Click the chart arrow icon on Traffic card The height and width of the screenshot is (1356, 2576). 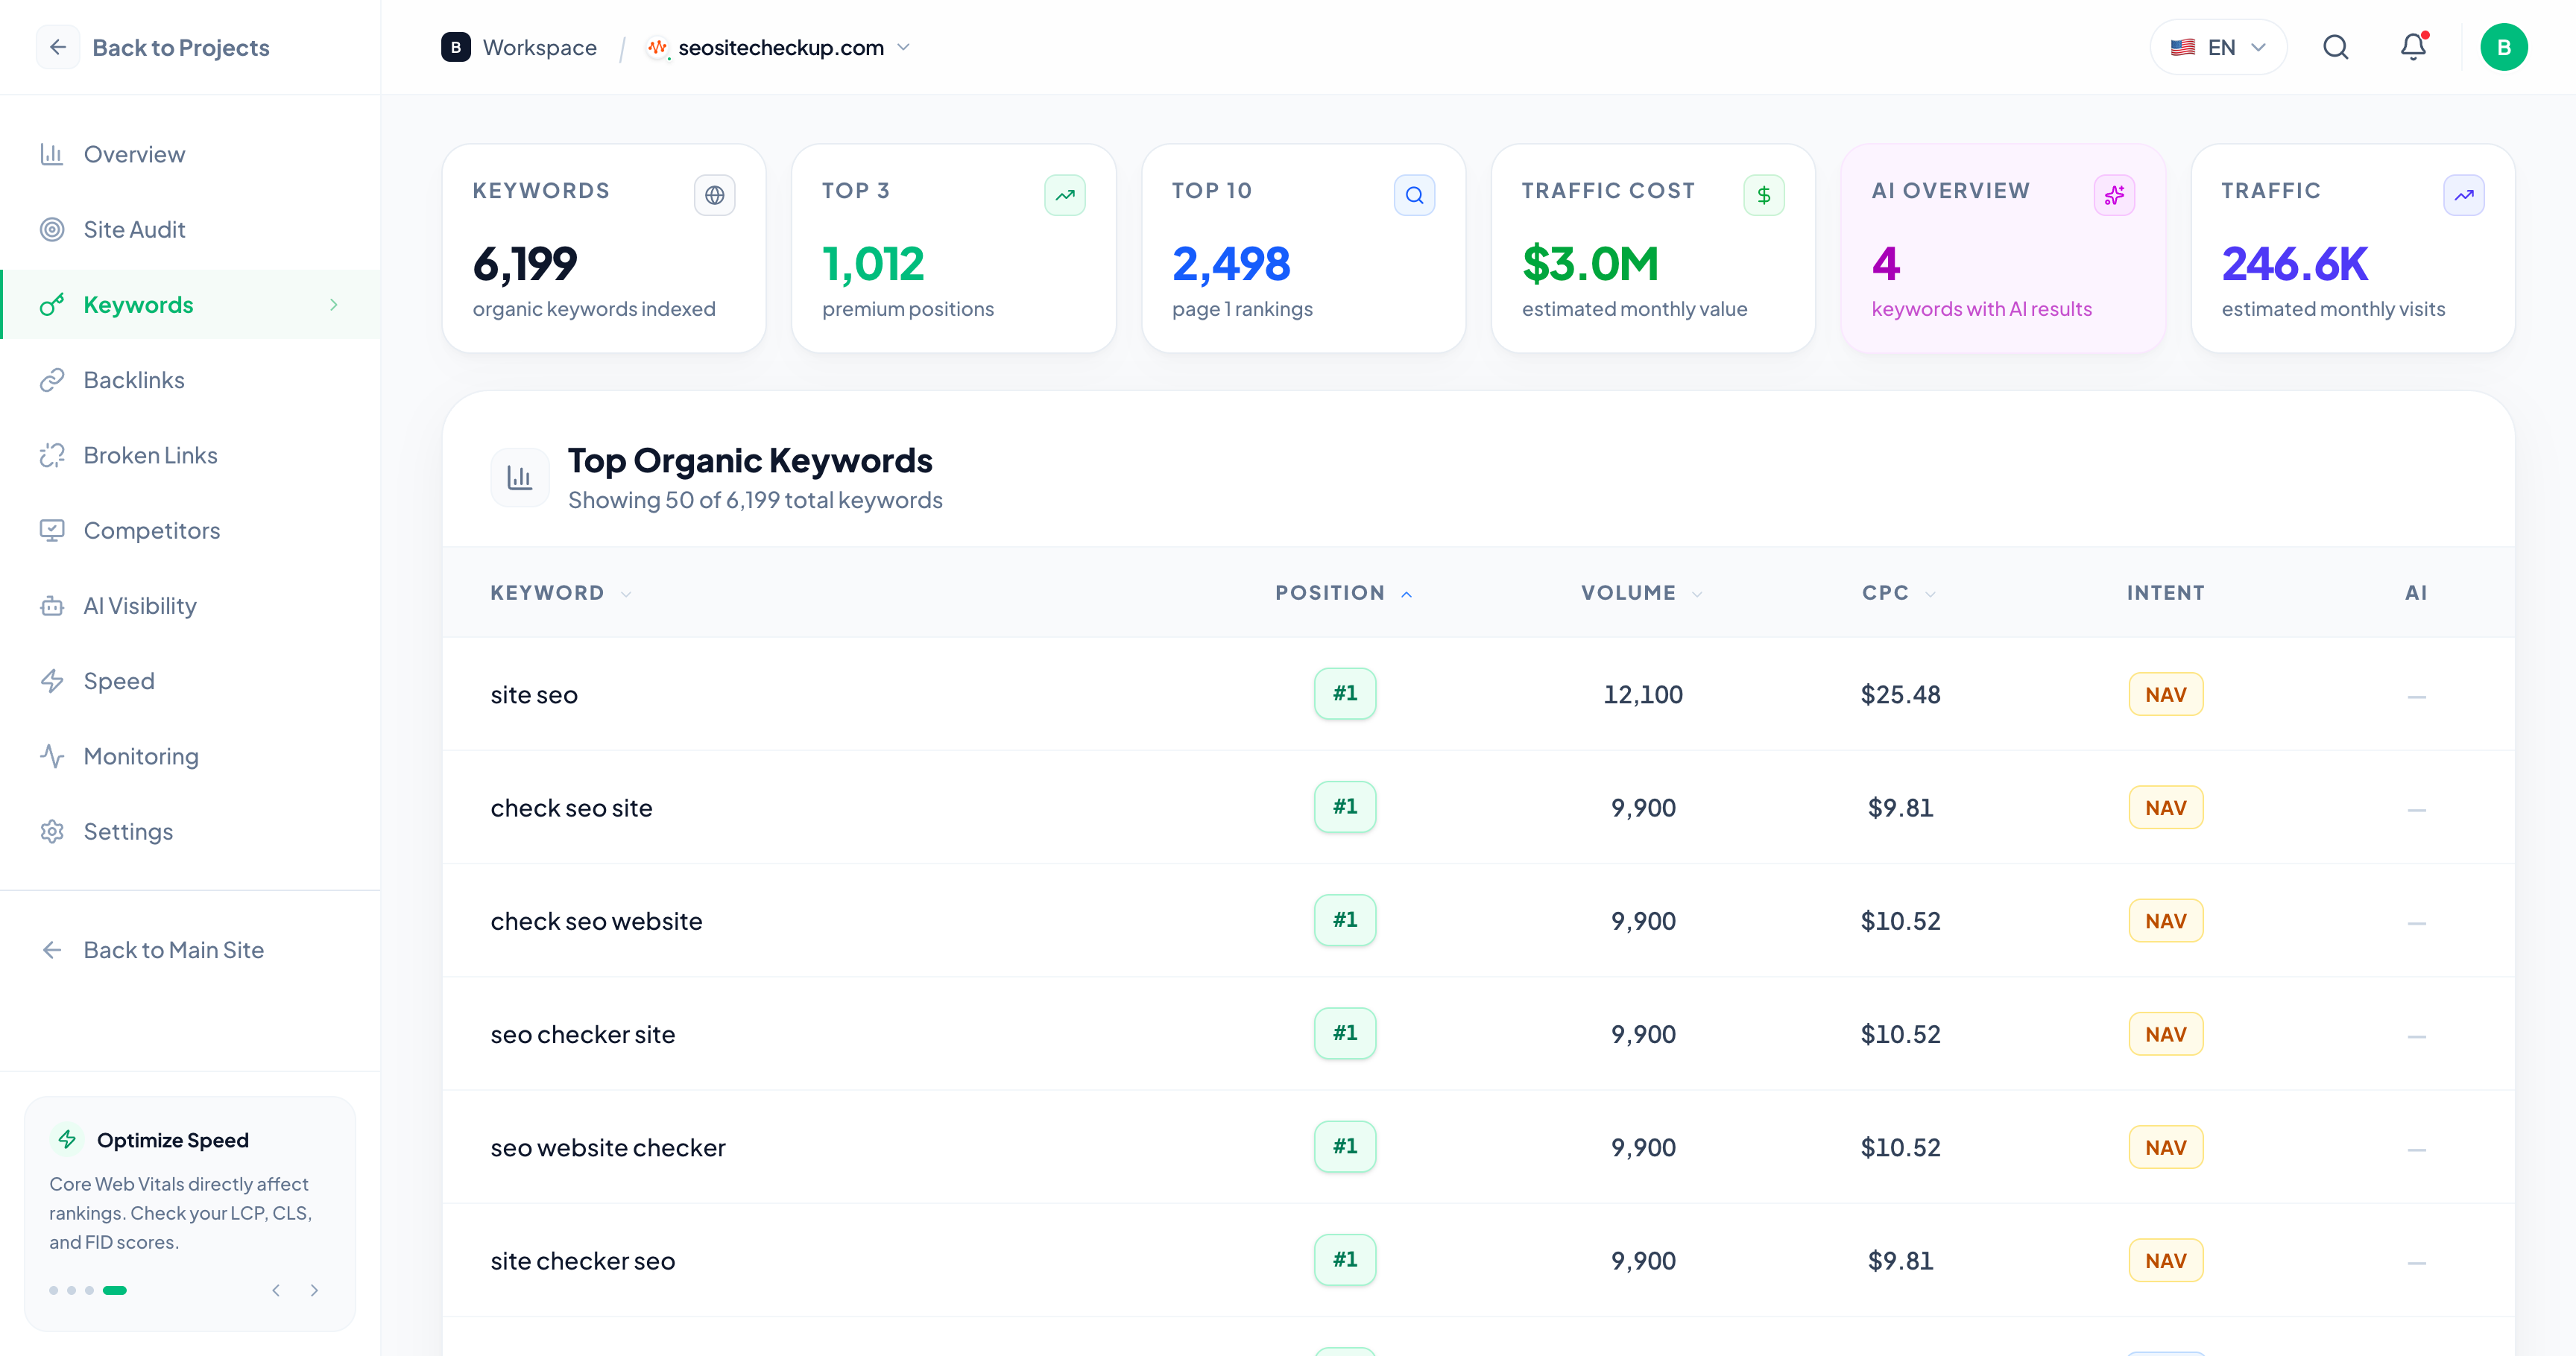pyautogui.click(x=2464, y=195)
